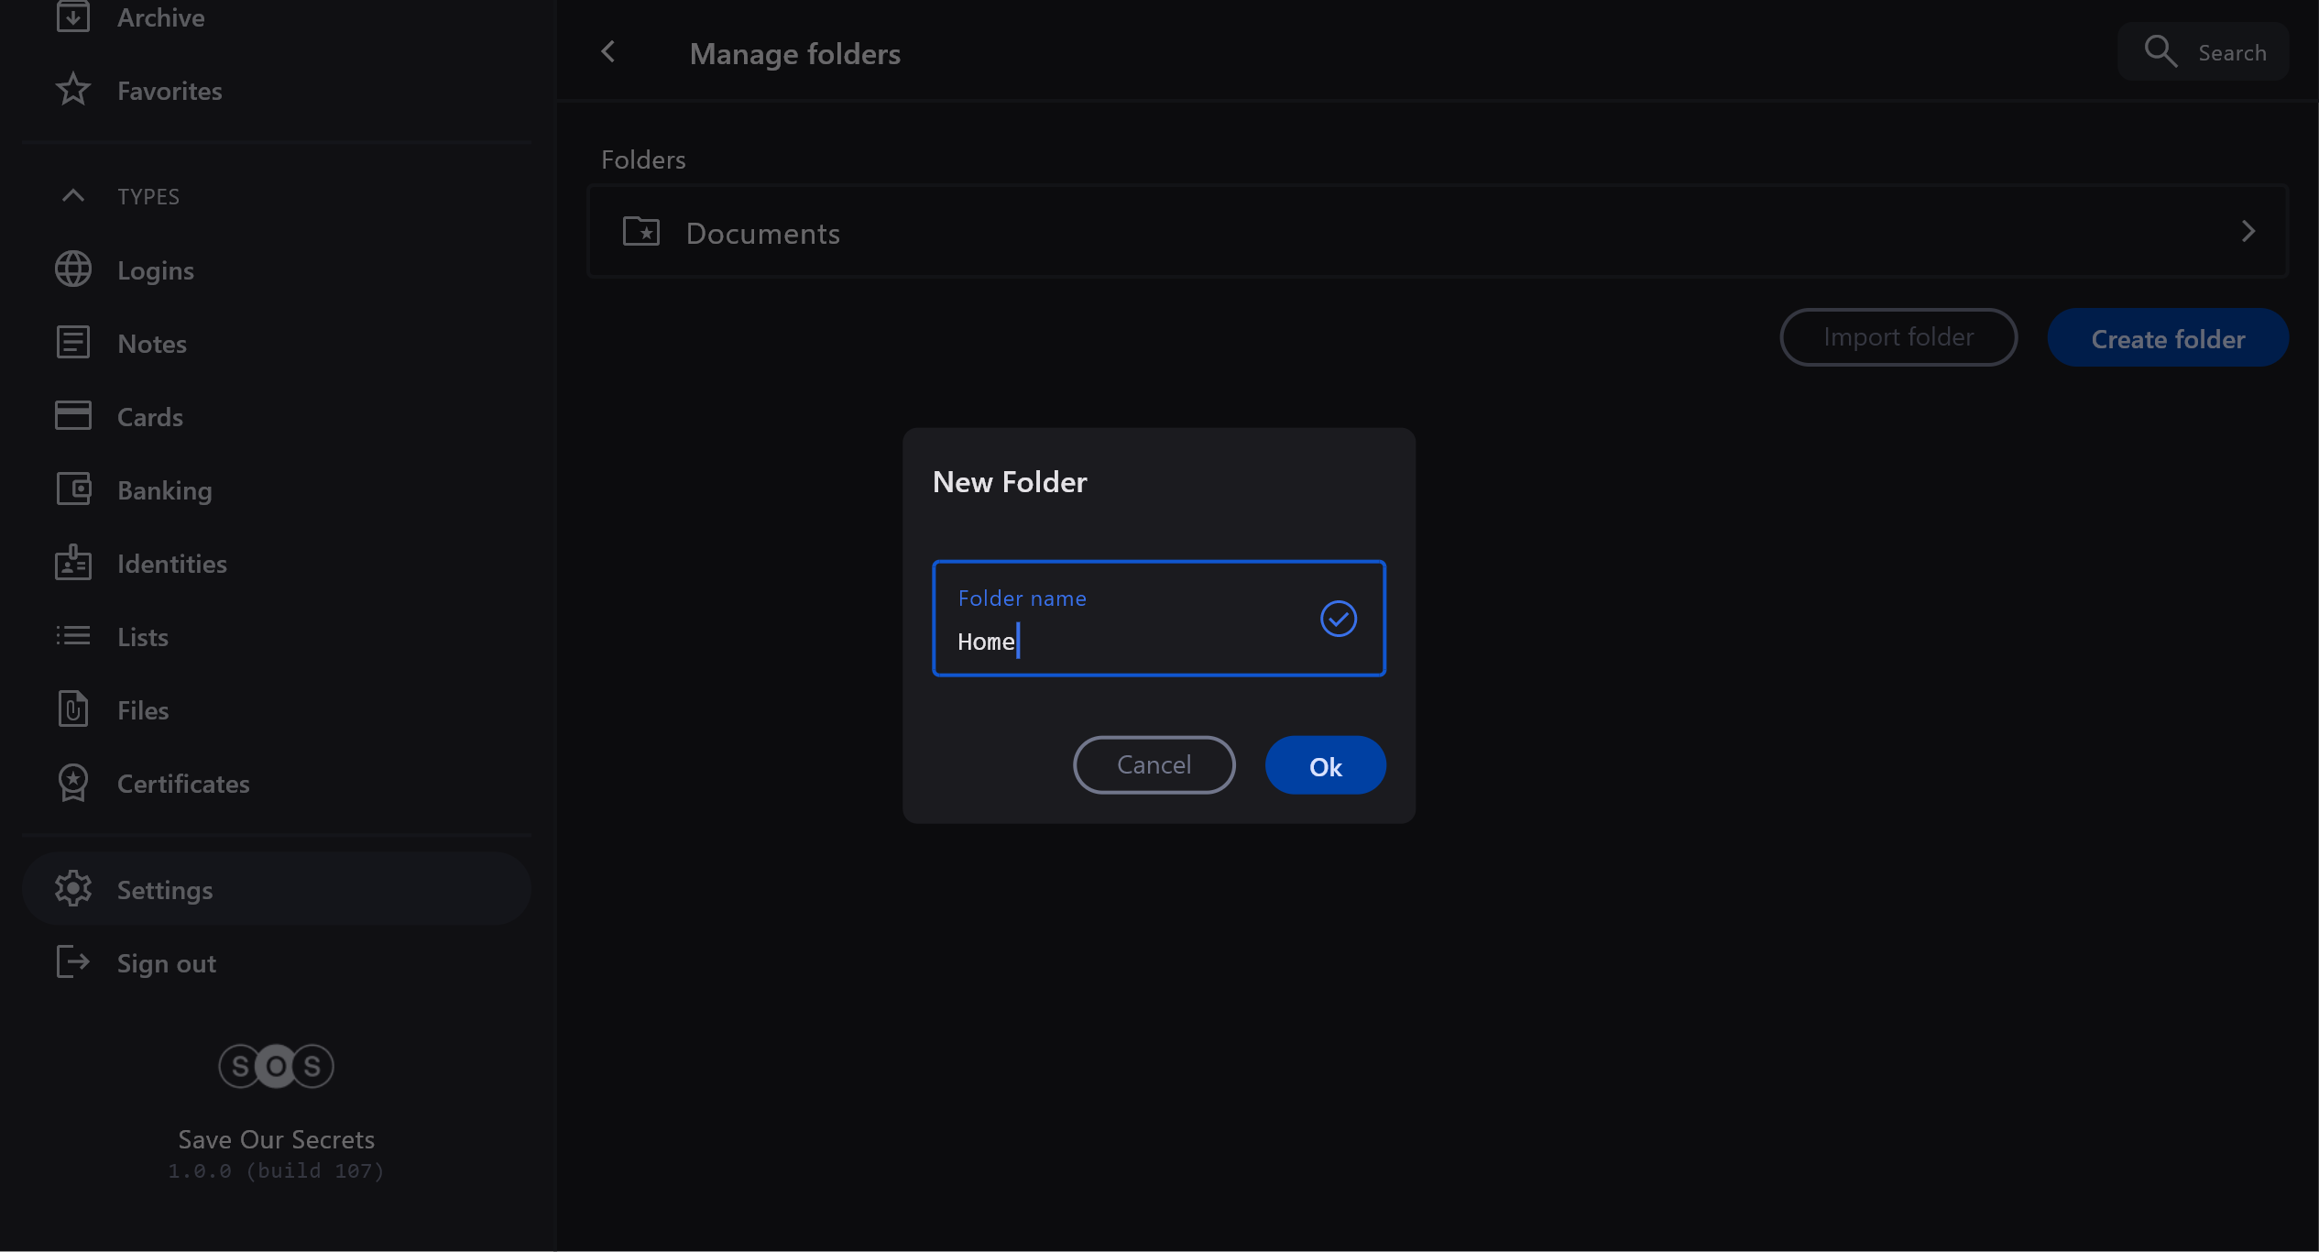This screenshot has width=2319, height=1252.
Task: Click the Files attachment icon
Action: coord(73,709)
